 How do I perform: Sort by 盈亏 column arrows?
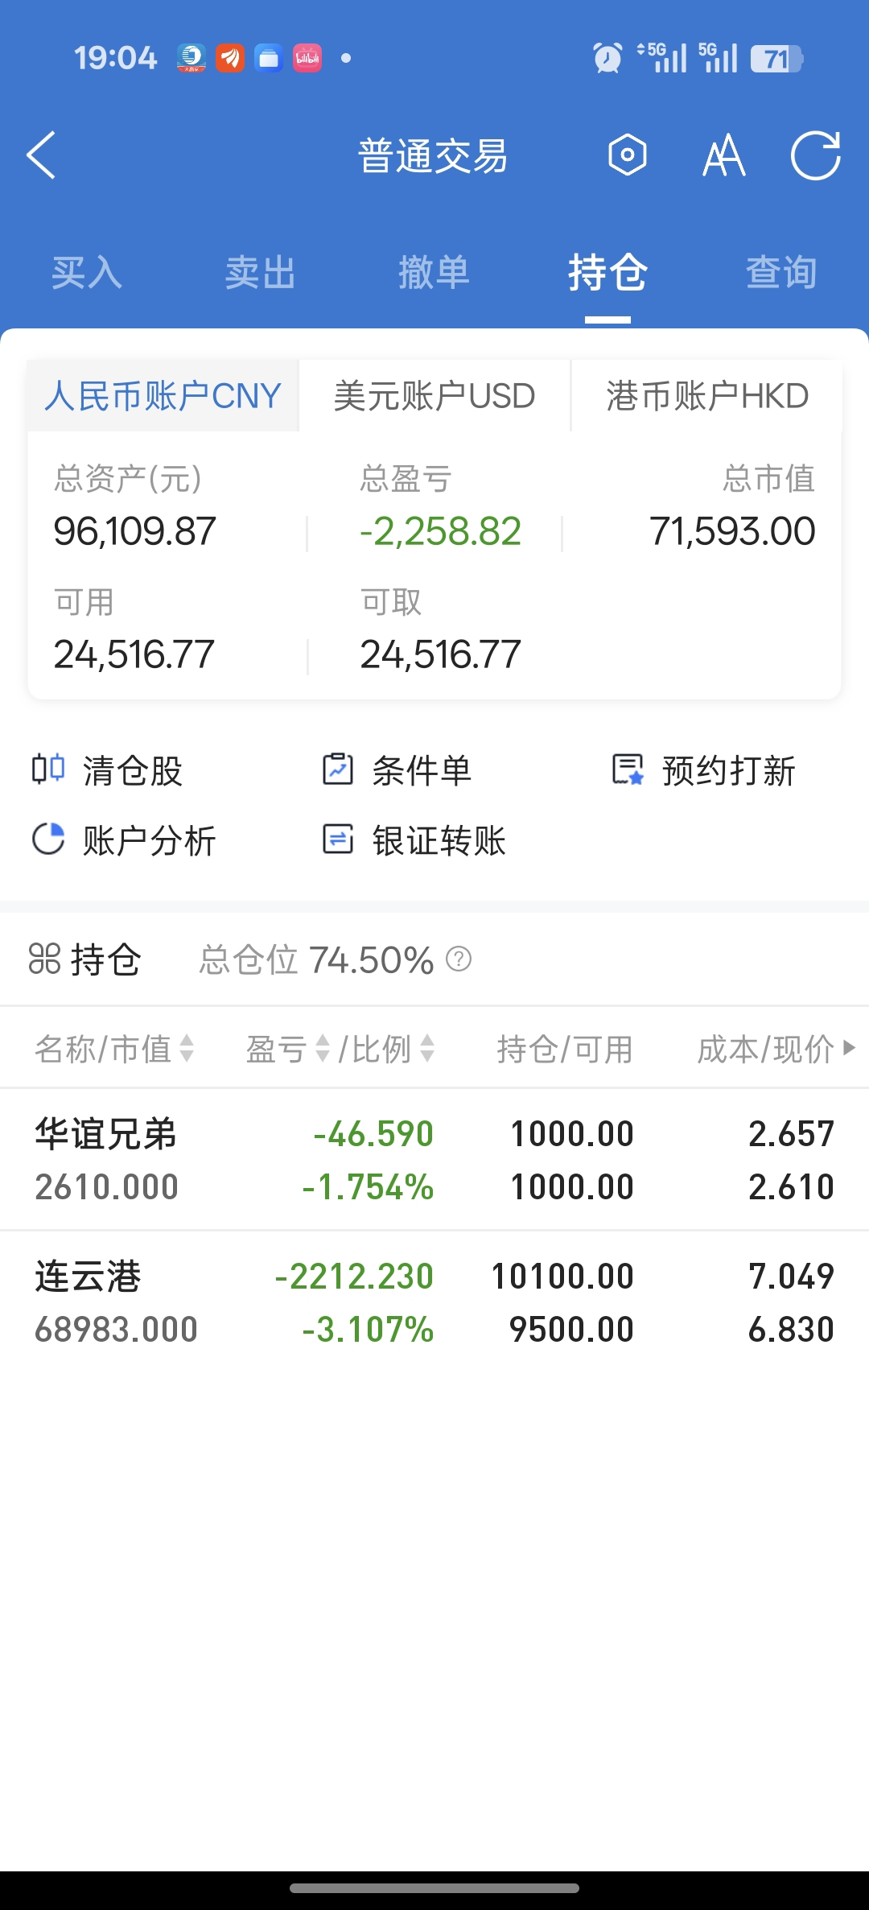(x=323, y=1048)
